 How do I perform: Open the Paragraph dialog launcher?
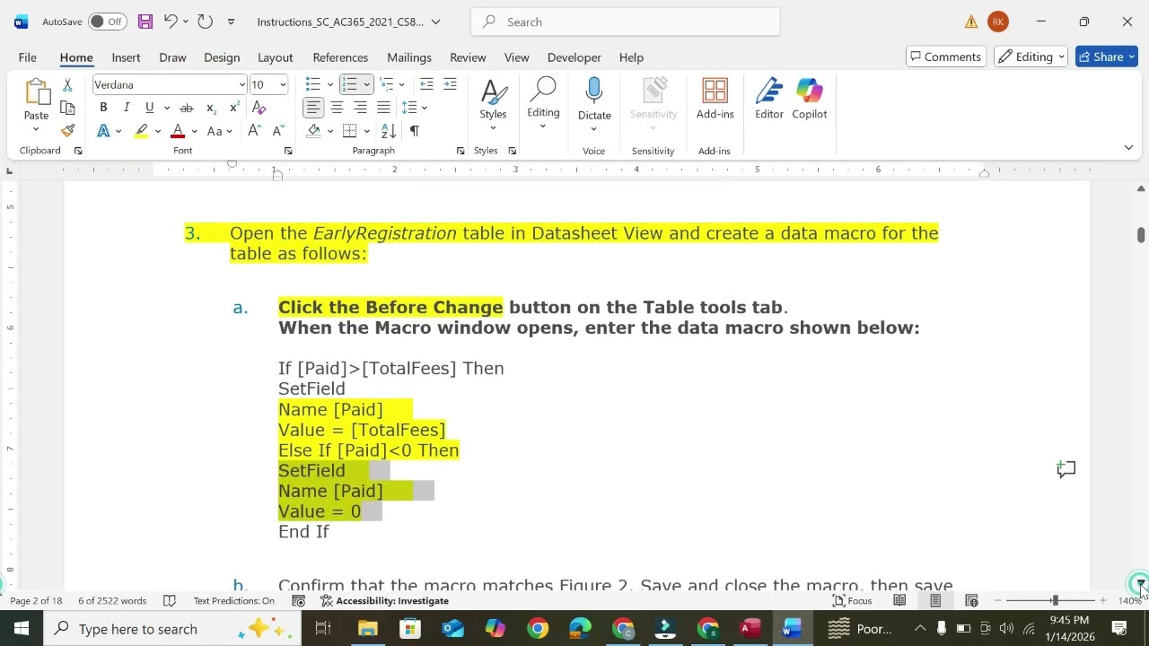(460, 151)
